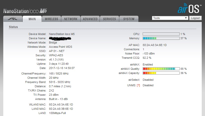The image size is (205, 116).
Task: Click the airOS logo
Action: coord(189,8)
